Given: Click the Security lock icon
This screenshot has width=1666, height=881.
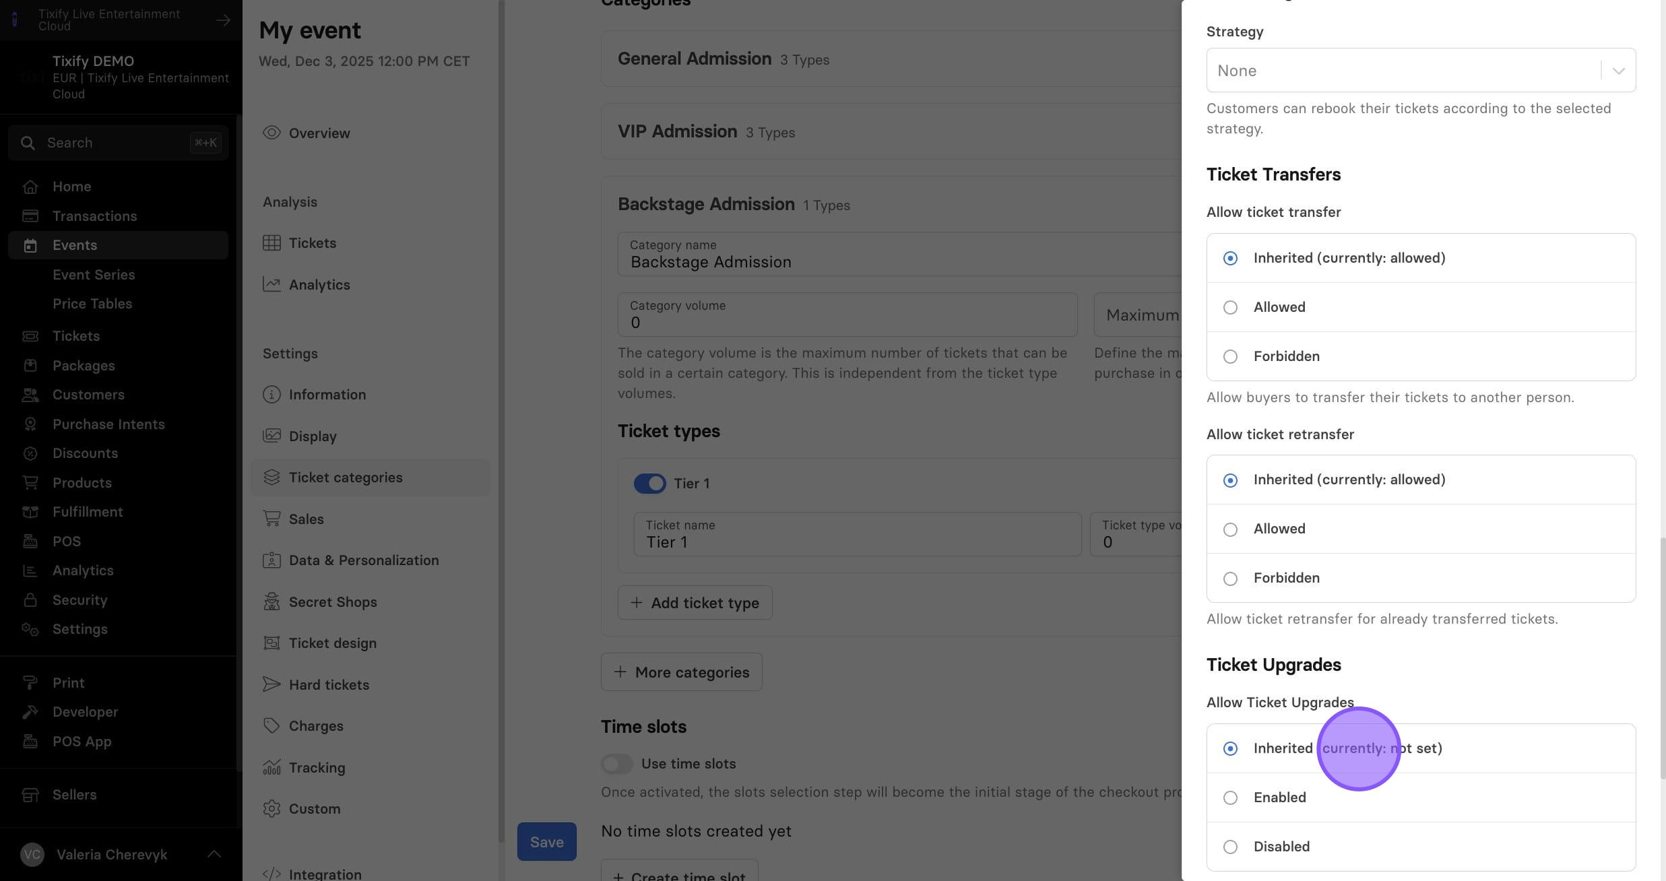Looking at the screenshot, I should point(30,600).
